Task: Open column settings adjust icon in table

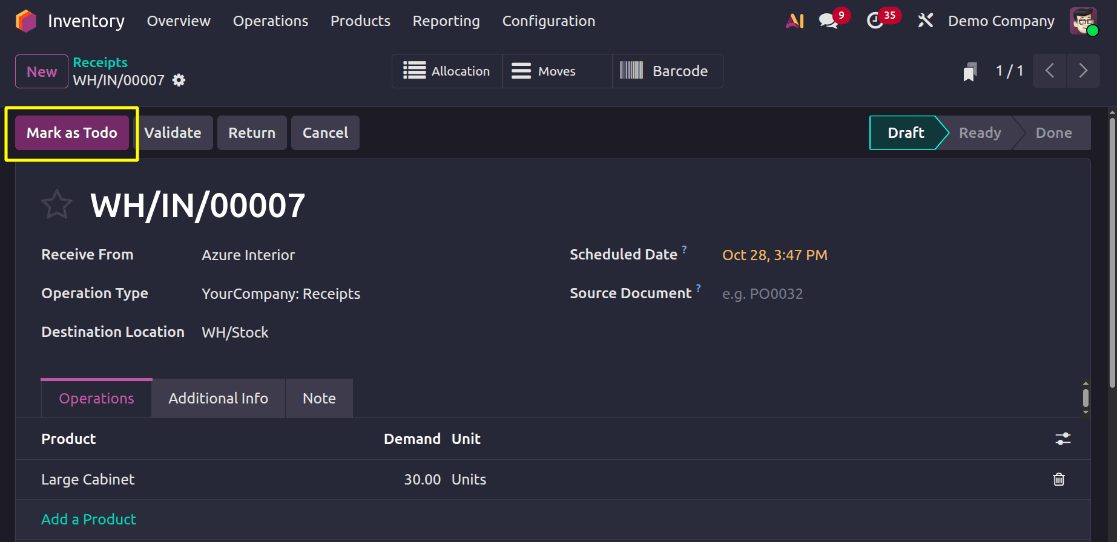Action: (1063, 439)
